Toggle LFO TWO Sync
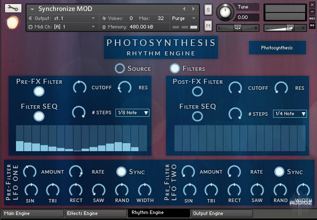The width and height of the screenshot is (317, 220). pos(279,172)
